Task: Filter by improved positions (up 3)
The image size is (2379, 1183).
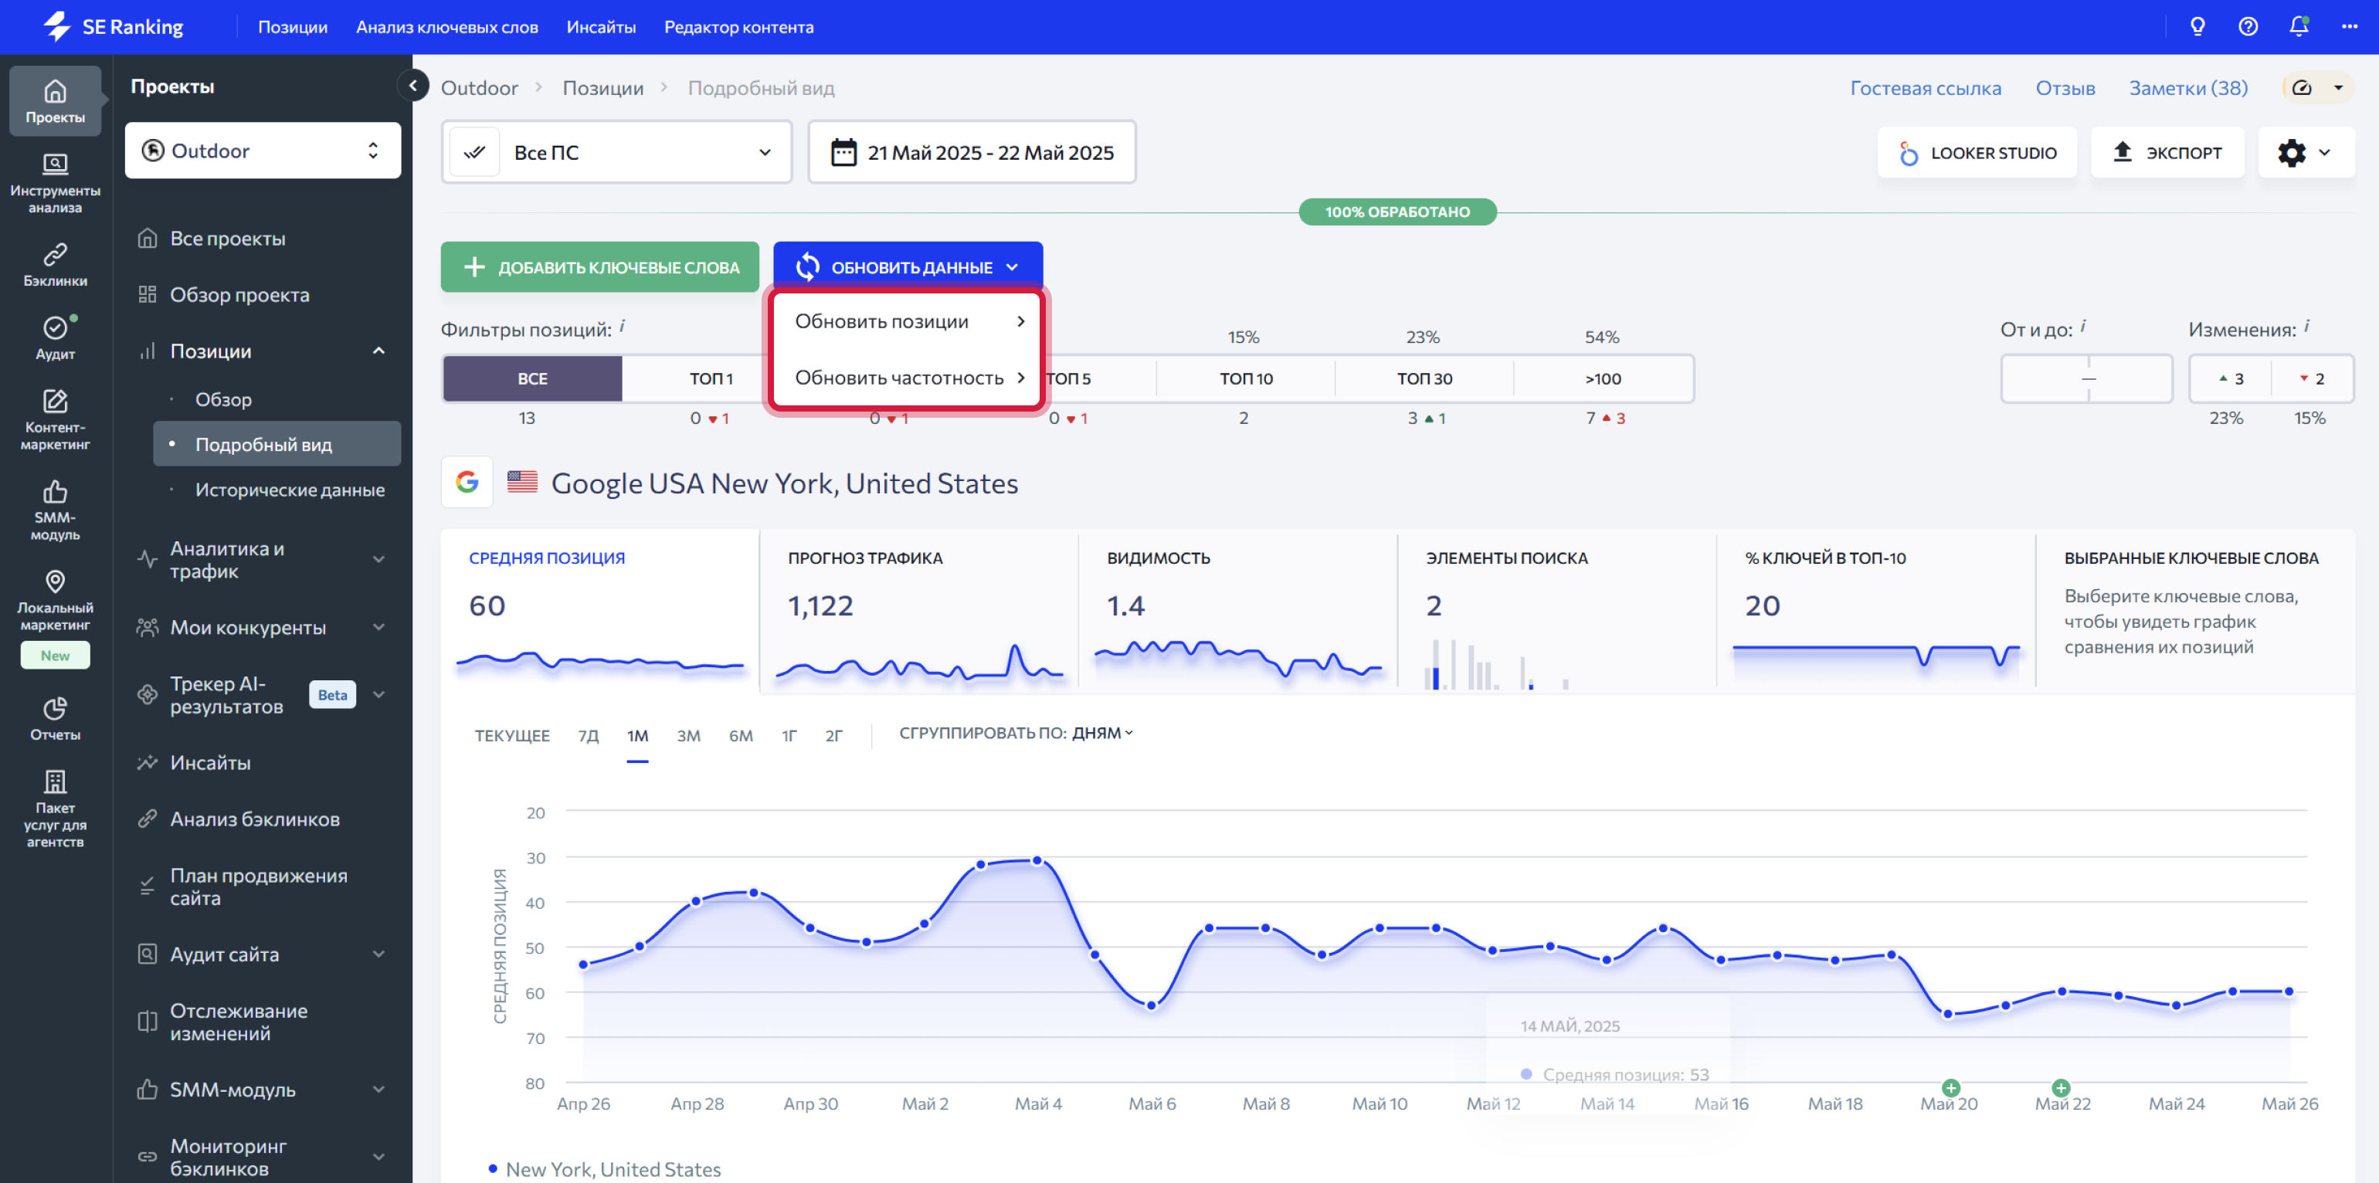Action: (2231, 378)
